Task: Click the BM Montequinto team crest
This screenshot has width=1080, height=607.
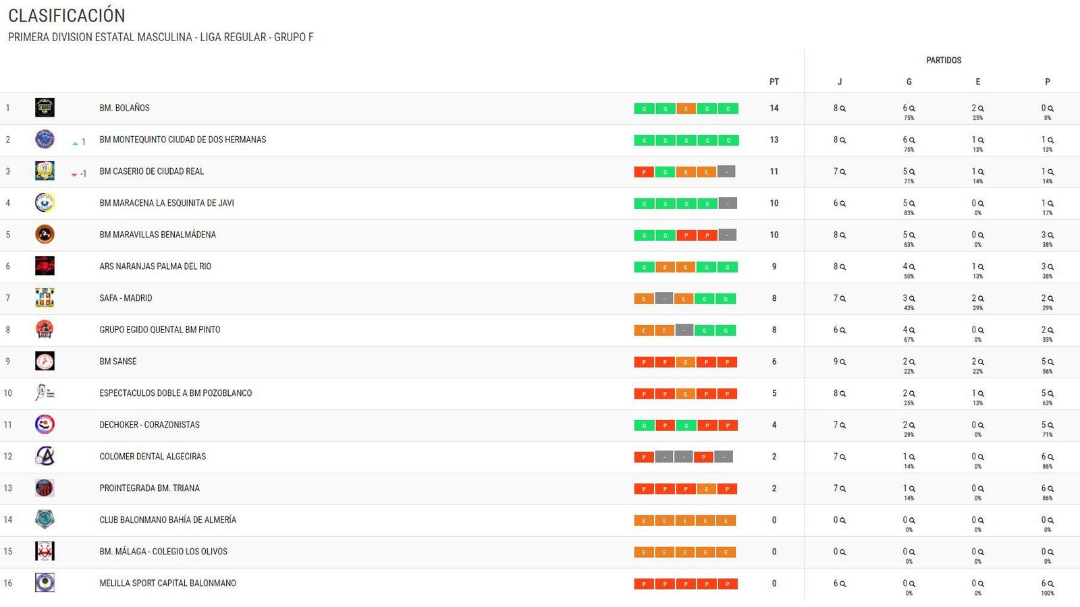Action: click(x=45, y=140)
